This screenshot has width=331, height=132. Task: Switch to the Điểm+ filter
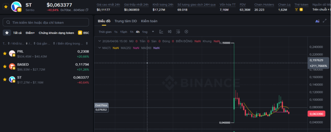click(x=30, y=33)
